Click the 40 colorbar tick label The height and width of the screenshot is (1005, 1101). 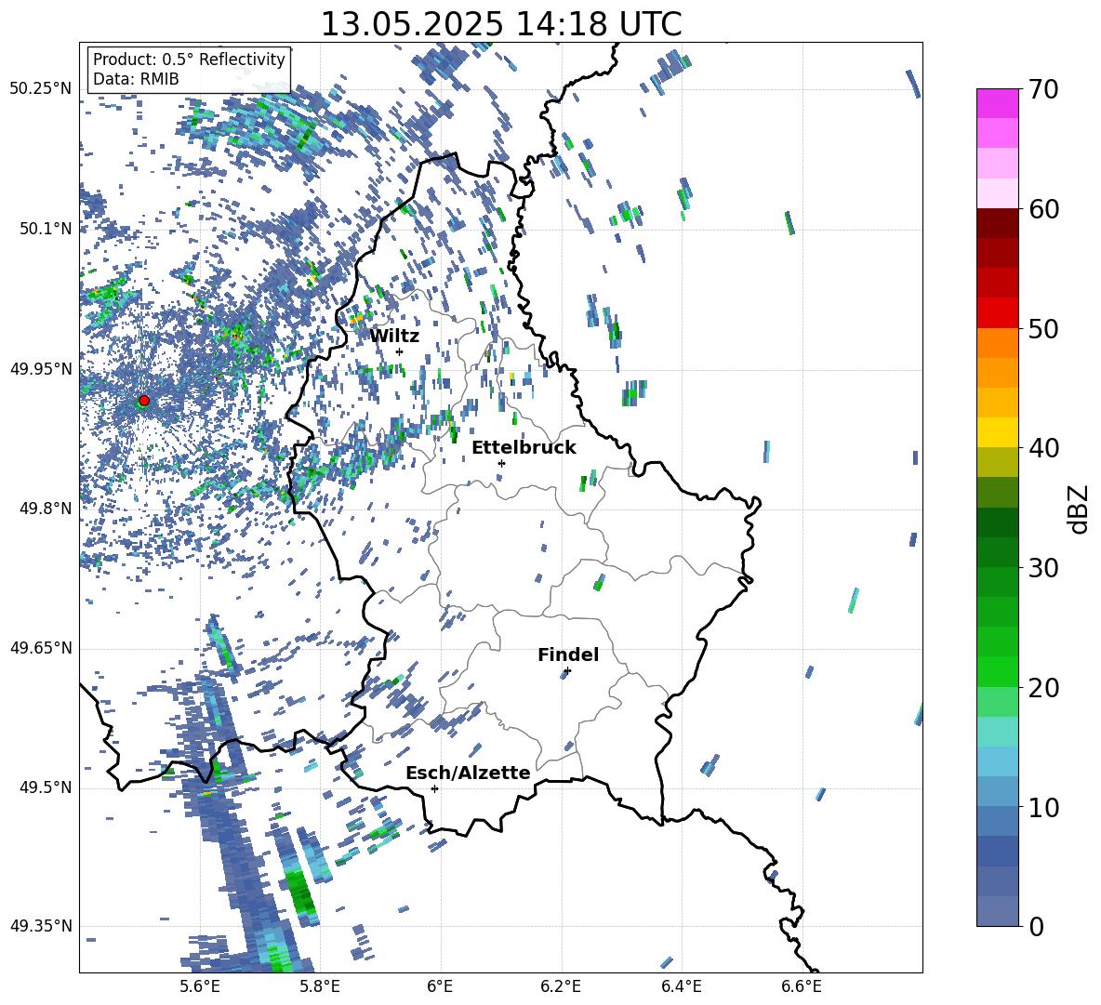(1043, 448)
